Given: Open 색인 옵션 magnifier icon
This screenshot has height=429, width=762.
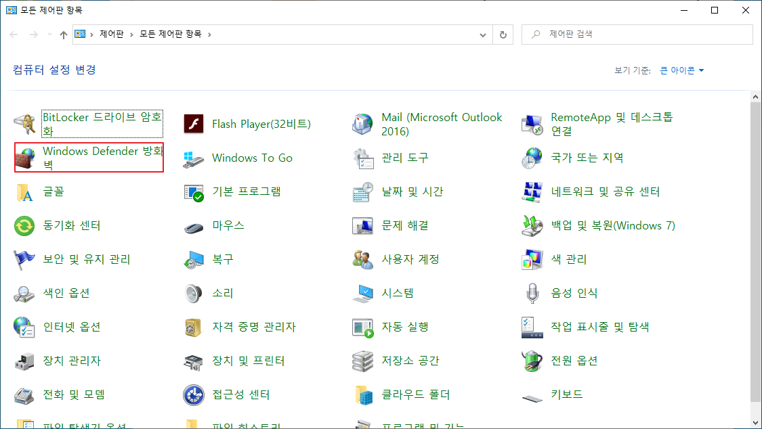Looking at the screenshot, I should (24, 294).
